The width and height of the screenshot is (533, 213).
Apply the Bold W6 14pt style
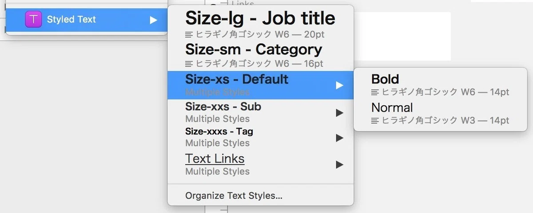[x=440, y=85]
